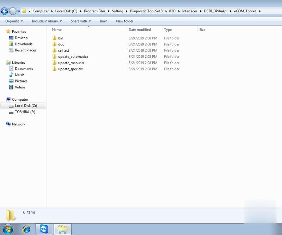The height and width of the screenshot is (235, 282).
Task: Click the recent locations dropdown arrow
Action: point(19,11)
